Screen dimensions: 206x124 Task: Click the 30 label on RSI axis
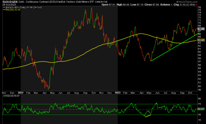(199, 114)
